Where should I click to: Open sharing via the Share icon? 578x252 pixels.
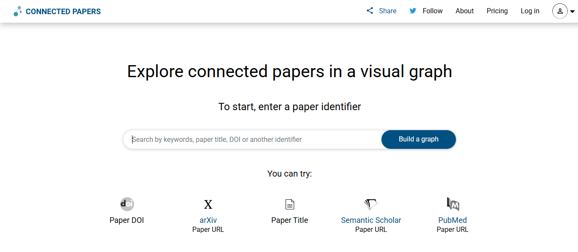(370, 10)
